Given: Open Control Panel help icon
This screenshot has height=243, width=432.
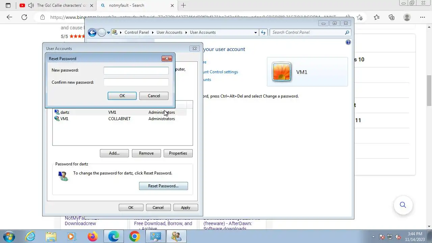Looking at the screenshot, I should [348, 42].
